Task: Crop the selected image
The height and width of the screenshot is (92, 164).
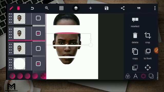Action: pos(148,38)
